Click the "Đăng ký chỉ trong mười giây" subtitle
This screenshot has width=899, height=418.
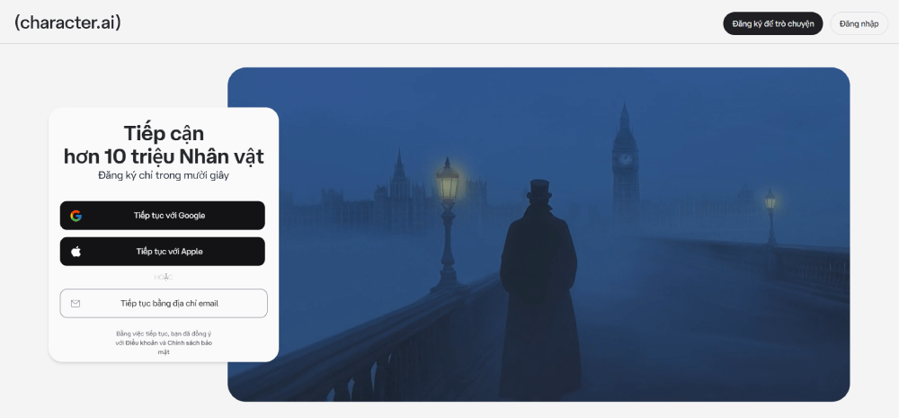pyautogui.click(x=164, y=175)
